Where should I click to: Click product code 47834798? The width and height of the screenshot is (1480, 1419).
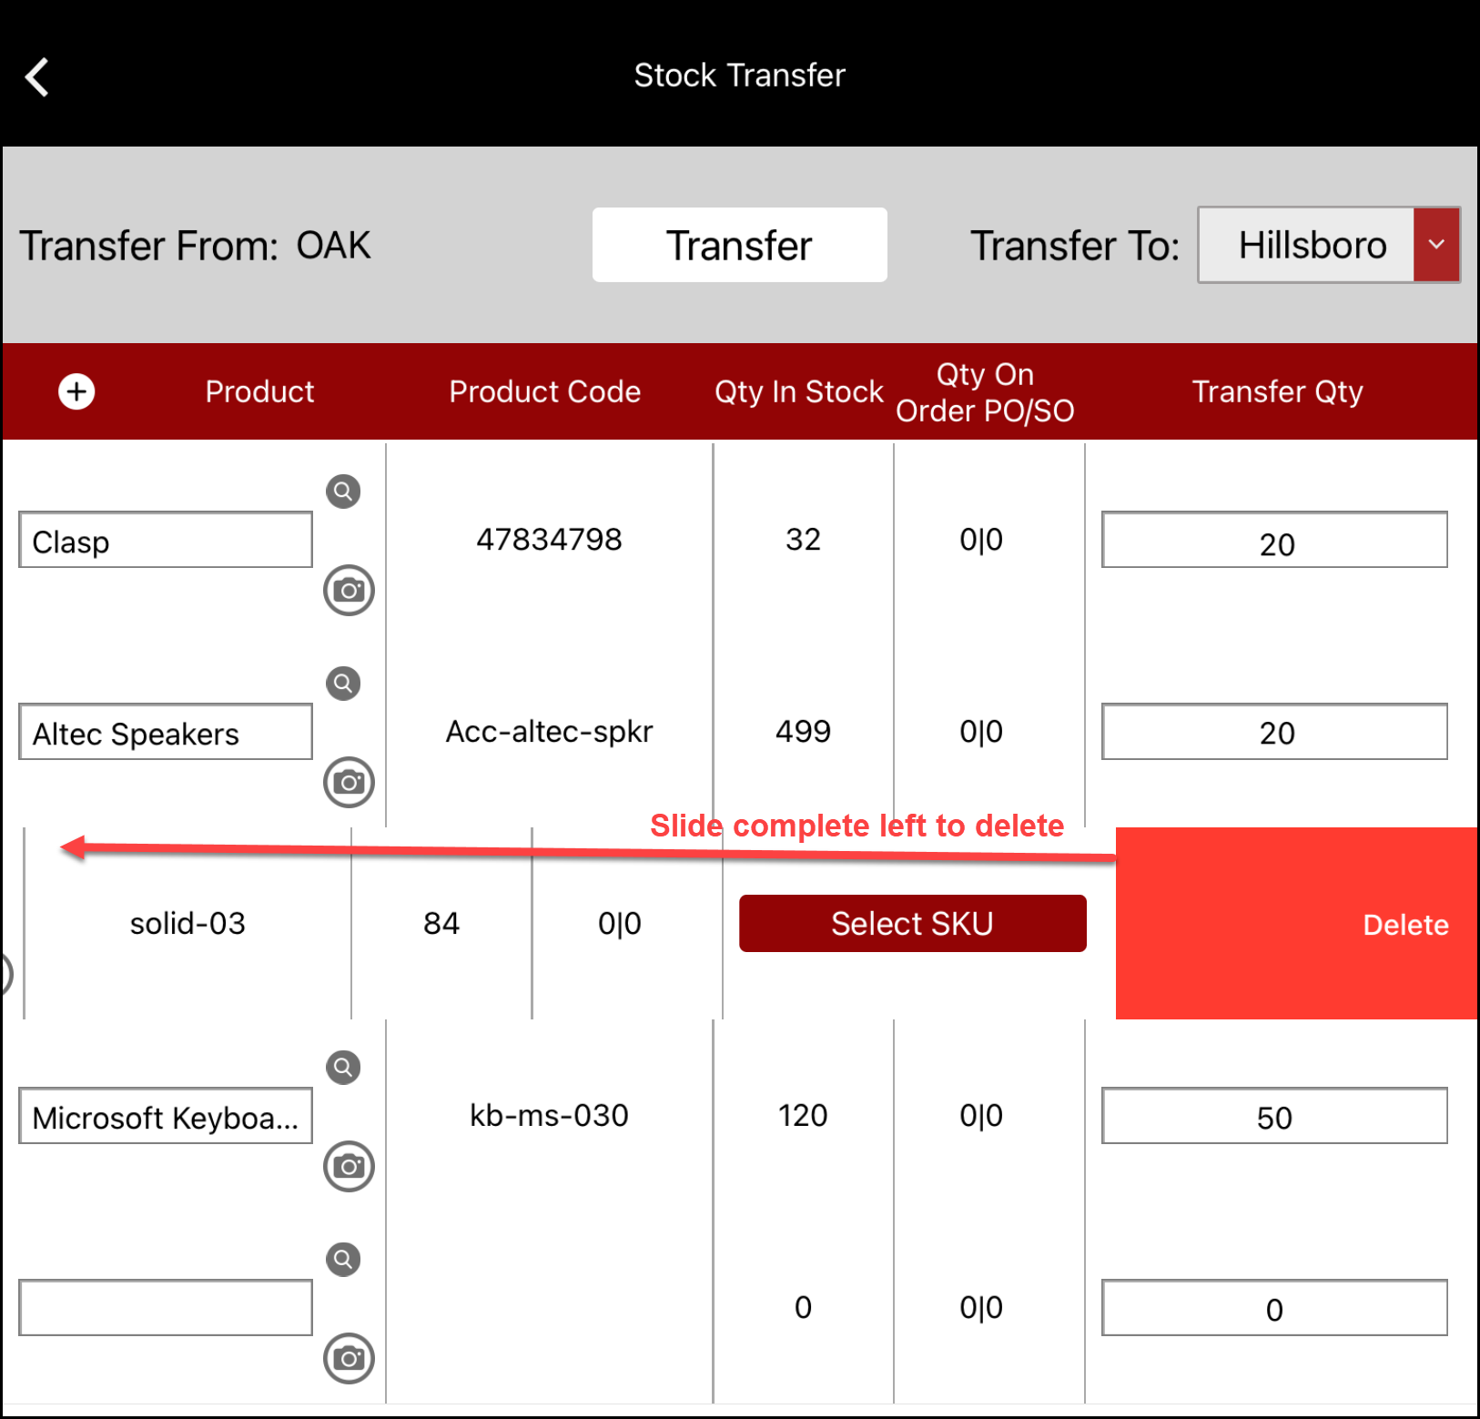click(x=549, y=540)
